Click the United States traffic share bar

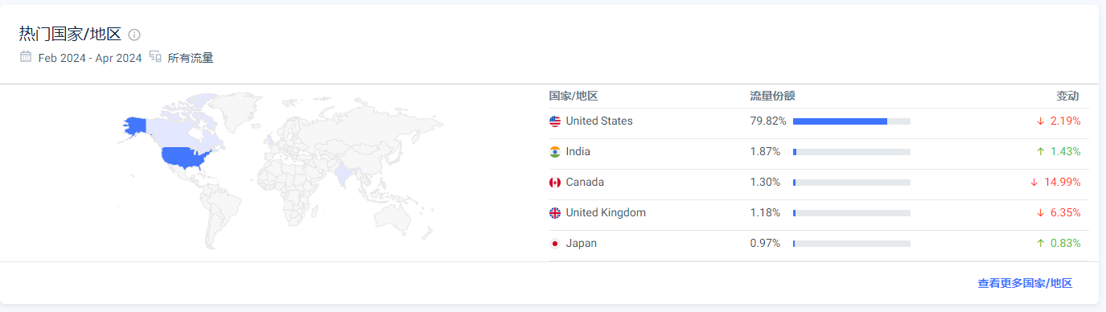click(852, 121)
